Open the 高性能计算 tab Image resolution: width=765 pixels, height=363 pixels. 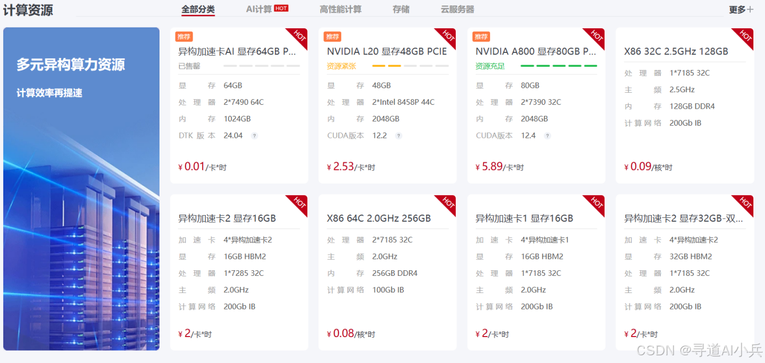click(341, 9)
